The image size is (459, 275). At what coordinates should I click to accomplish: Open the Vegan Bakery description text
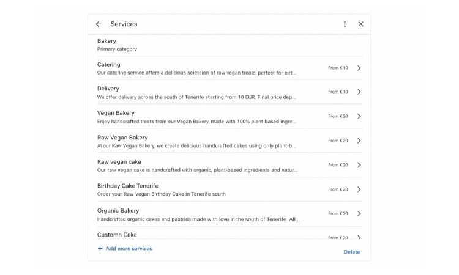coord(196,121)
